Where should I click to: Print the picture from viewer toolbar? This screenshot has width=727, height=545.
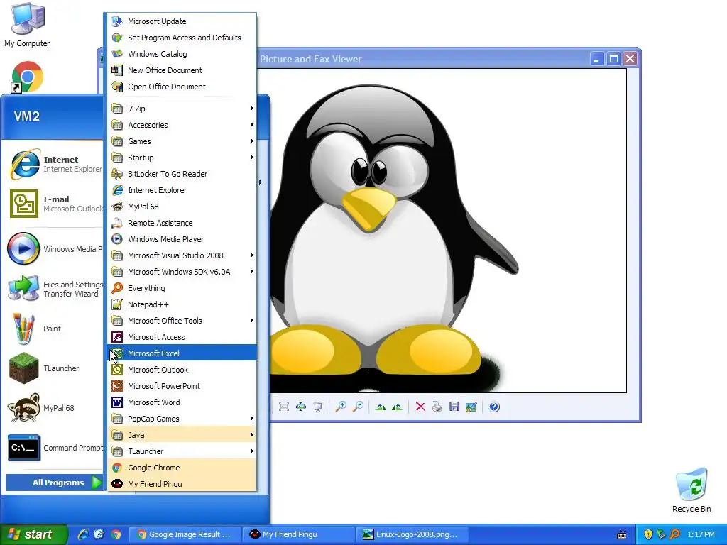437,407
